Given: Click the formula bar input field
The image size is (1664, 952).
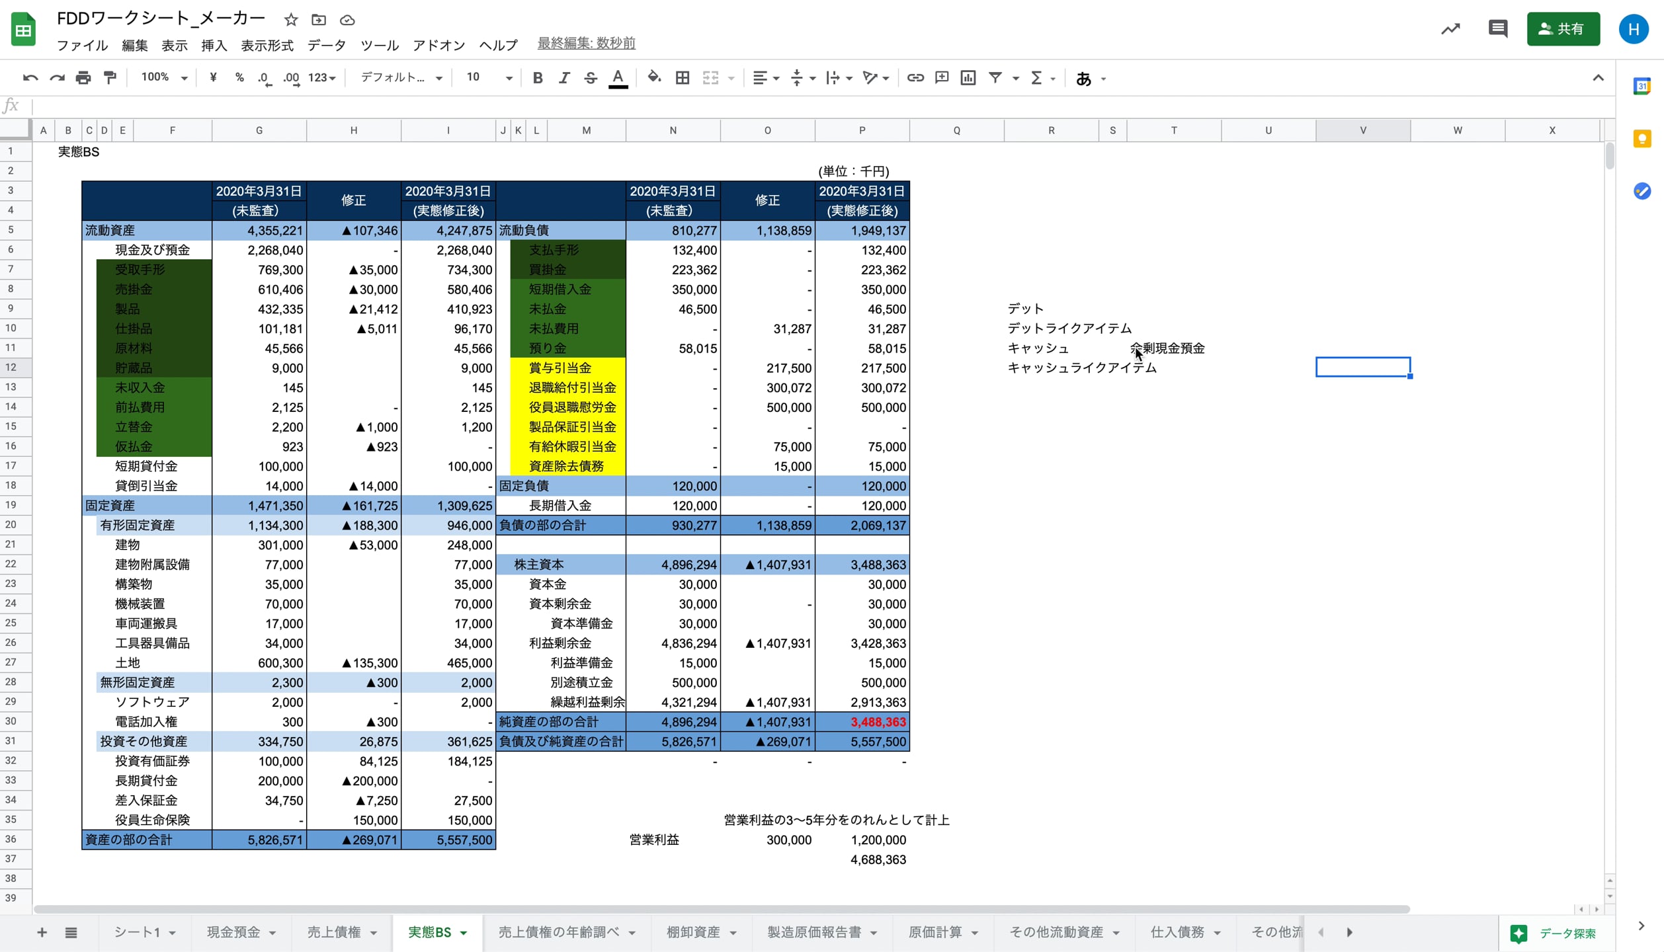Looking at the screenshot, I should (x=794, y=106).
